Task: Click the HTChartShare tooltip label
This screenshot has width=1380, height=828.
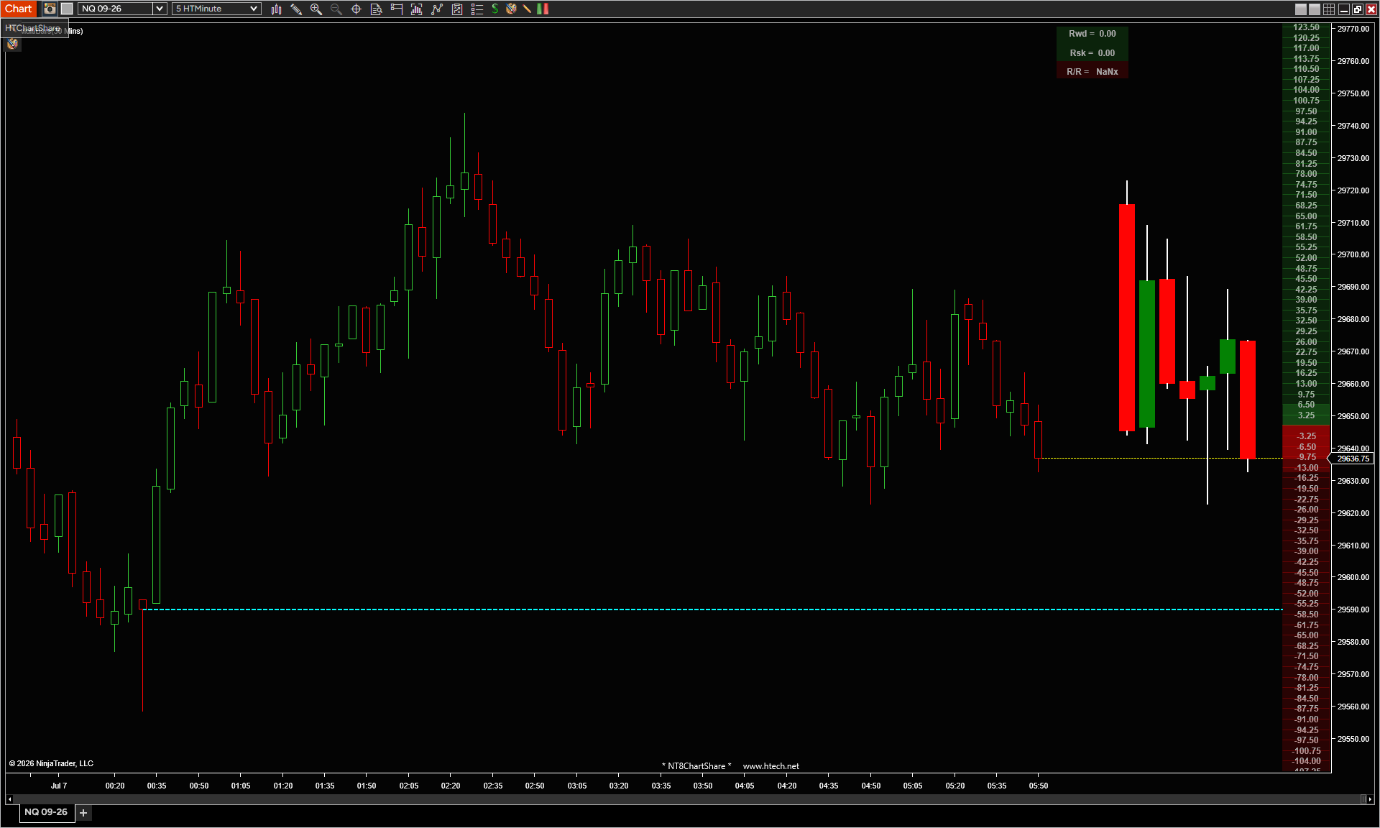Action: click(x=33, y=29)
